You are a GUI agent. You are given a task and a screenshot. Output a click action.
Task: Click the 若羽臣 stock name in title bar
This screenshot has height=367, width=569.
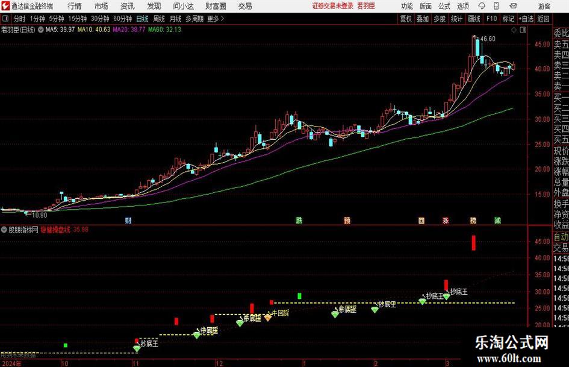366,6
